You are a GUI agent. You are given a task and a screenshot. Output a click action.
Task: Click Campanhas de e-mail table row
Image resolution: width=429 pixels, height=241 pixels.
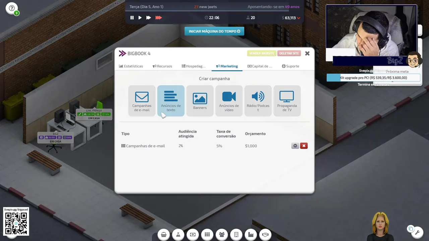(214, 146)
